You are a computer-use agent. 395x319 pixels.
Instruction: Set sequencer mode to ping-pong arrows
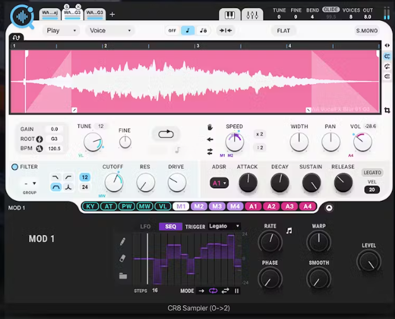point(225,291)
